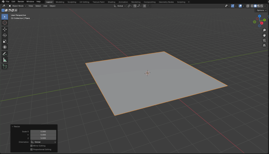The image size is (269, 154).
Task: Choose the Set new selection mode
Action: pyautogui.click(x=3, y=10)
